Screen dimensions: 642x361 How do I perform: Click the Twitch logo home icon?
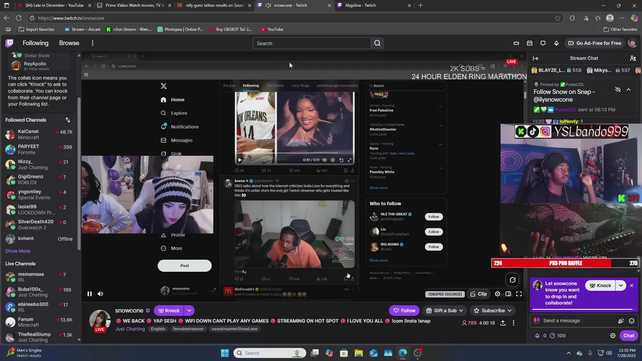tap(9, 43)
